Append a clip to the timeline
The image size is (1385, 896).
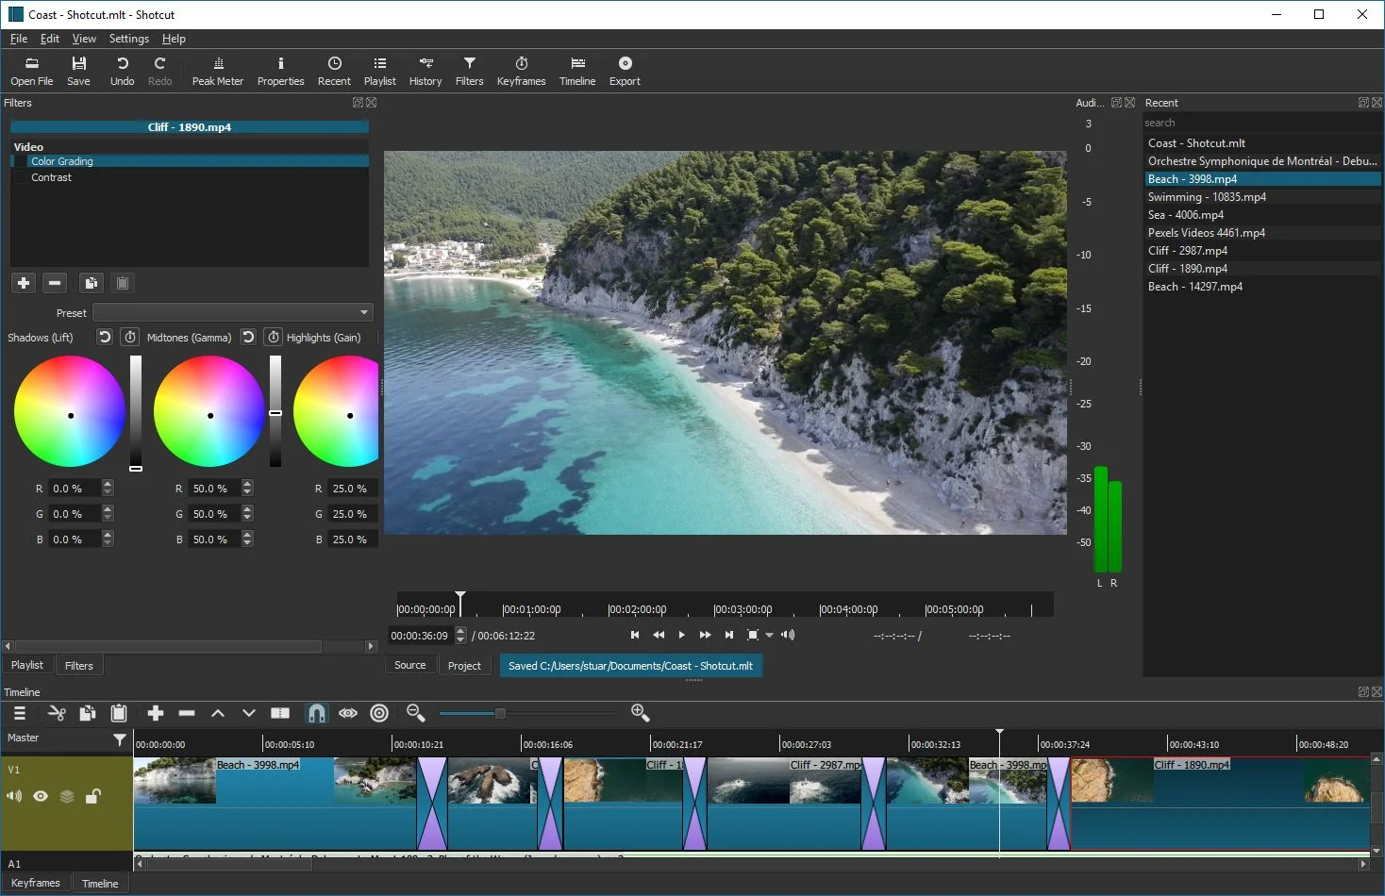[x=155, y=713]
